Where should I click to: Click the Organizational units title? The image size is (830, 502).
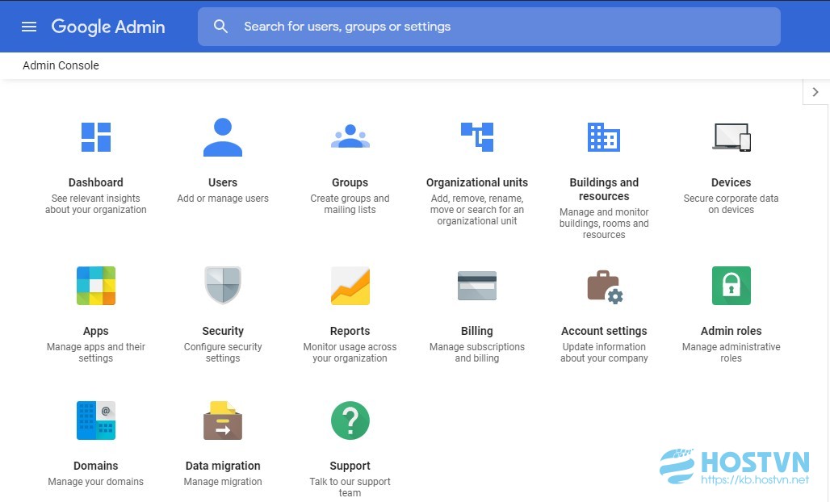[x=477, y=182]
